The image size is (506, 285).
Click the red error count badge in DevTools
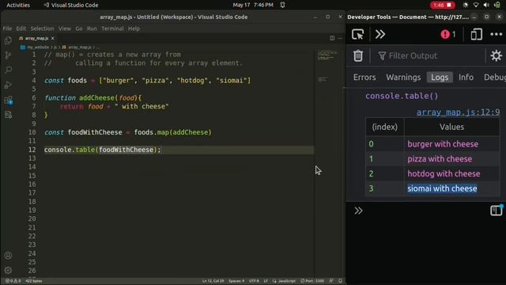pos(448,34)
